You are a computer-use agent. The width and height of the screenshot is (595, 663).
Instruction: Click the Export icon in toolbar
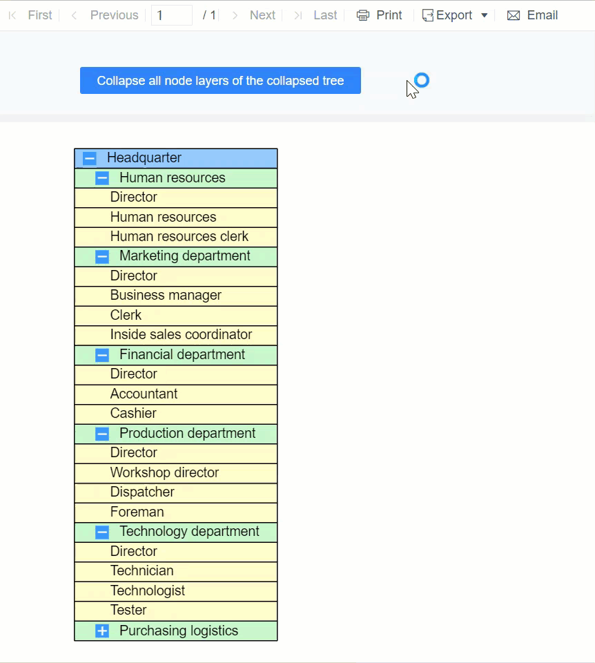point(428,16)
